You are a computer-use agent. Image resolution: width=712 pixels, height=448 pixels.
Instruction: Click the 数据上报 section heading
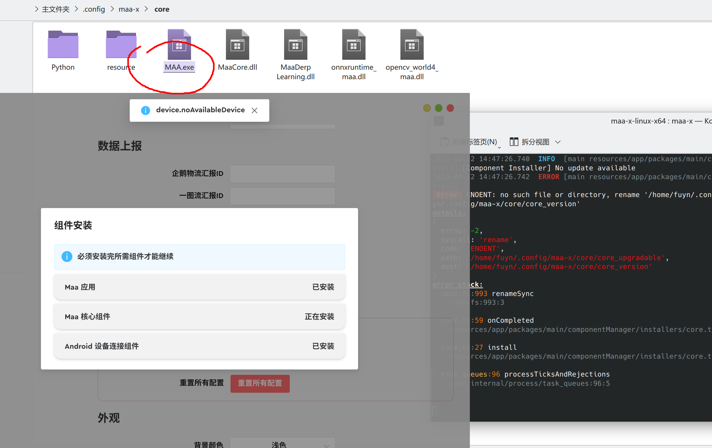(x=120, y=146)
